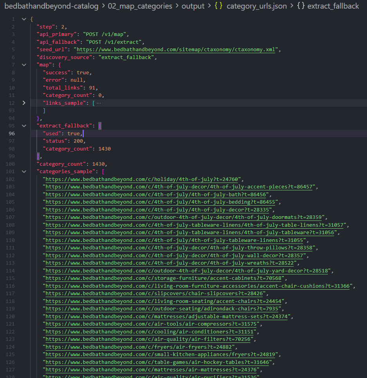
Task: Collapse the "extract_fallback" object fold arrow
Action: (24, 126)
